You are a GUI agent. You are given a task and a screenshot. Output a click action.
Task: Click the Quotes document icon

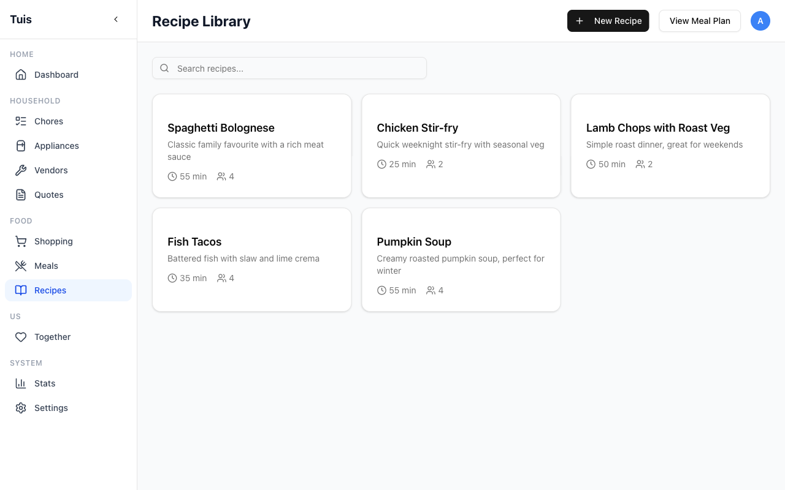click(x=21, y=194)
